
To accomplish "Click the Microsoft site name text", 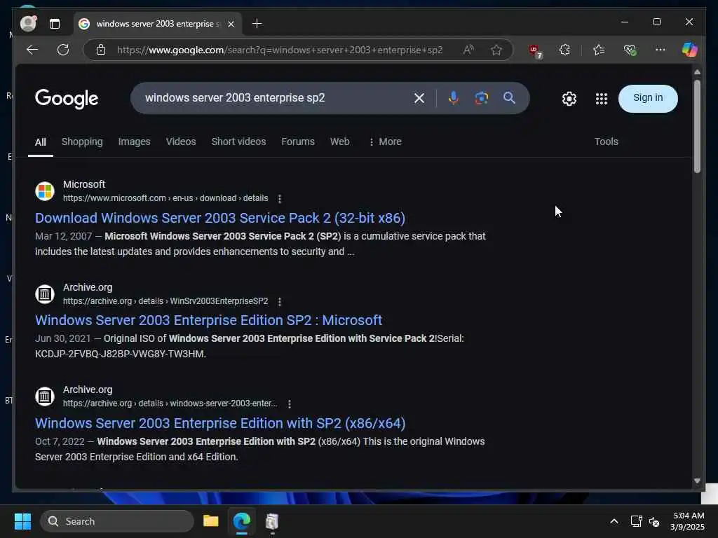I will click(84, 184).
